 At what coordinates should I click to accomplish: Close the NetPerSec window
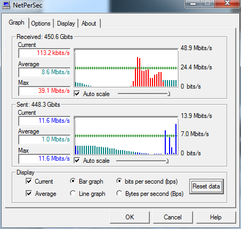point(227,4)
